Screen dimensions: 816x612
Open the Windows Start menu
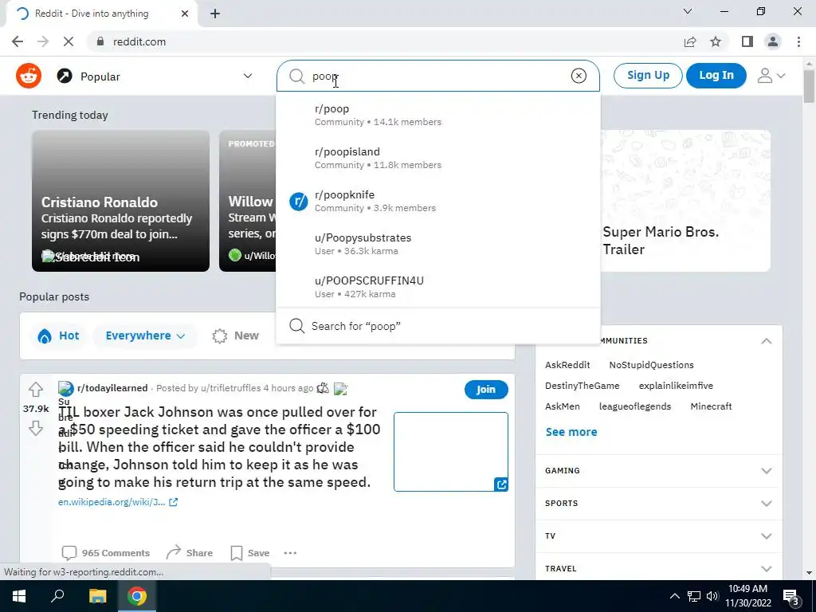(x=19, y=596)
